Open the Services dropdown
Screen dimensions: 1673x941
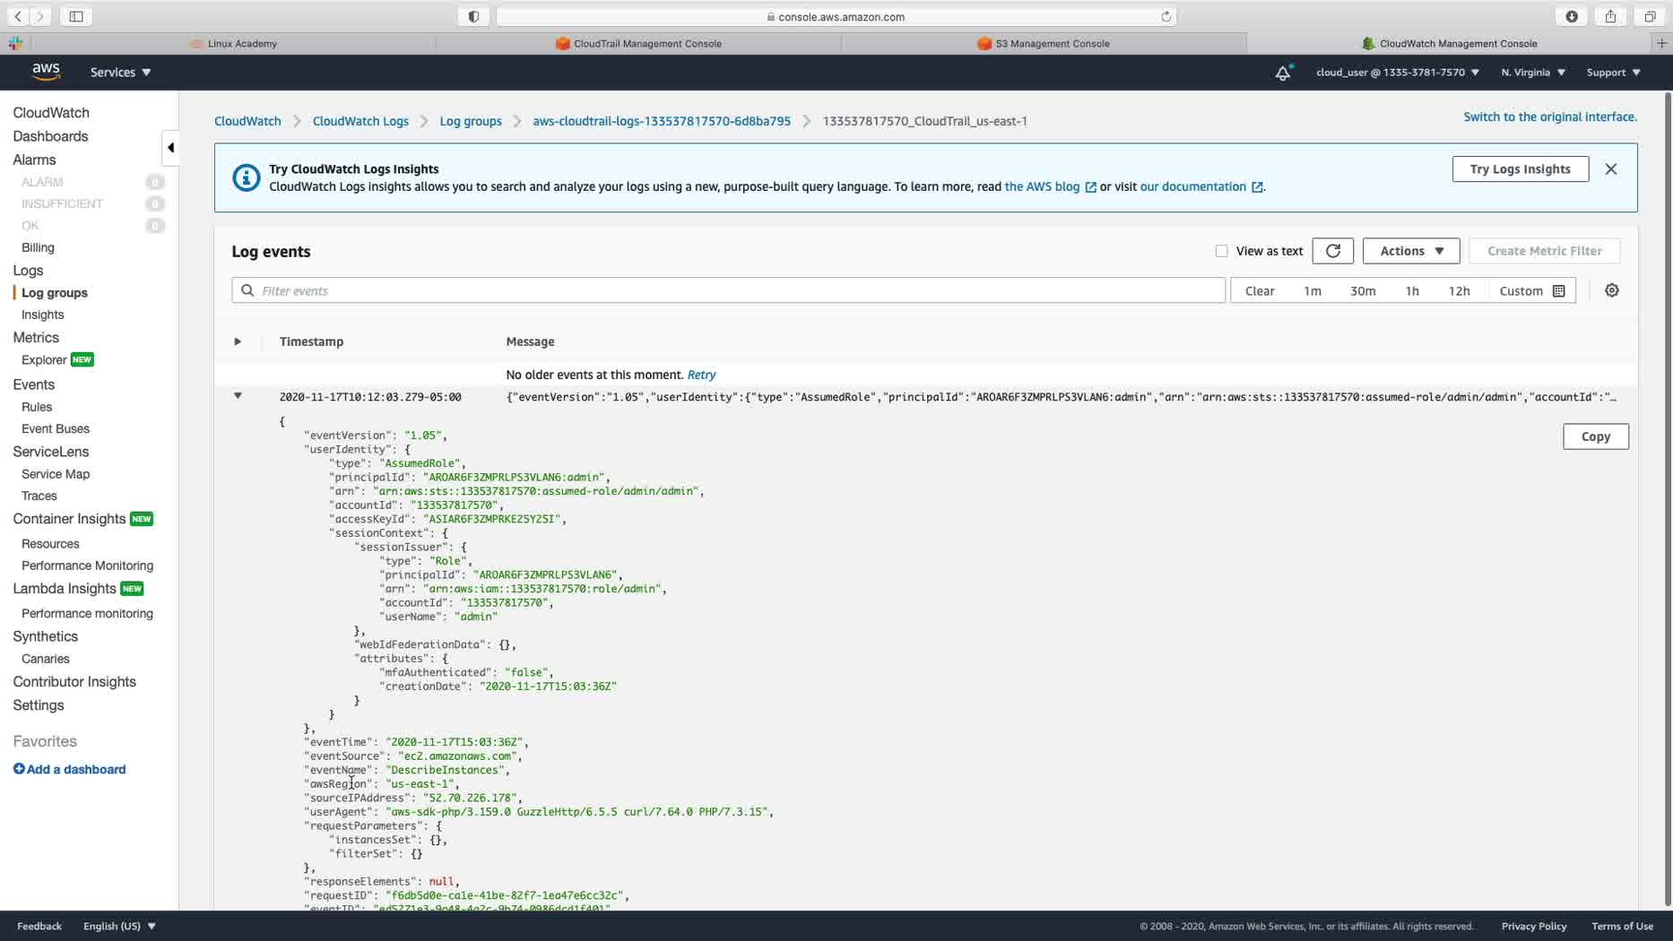tap(120, 73)
